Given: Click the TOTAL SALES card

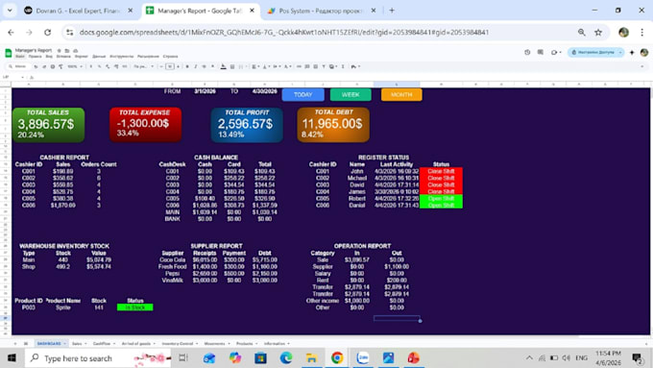Looking at the screenshot, I should click(x=48, y=125).
